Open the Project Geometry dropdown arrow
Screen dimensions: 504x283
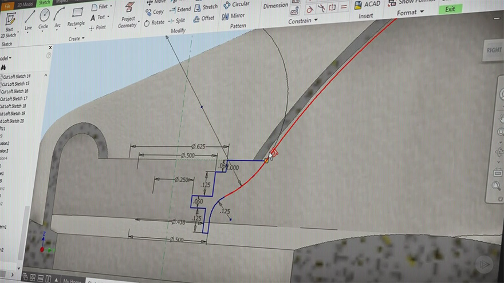click(x=139, y=22)
